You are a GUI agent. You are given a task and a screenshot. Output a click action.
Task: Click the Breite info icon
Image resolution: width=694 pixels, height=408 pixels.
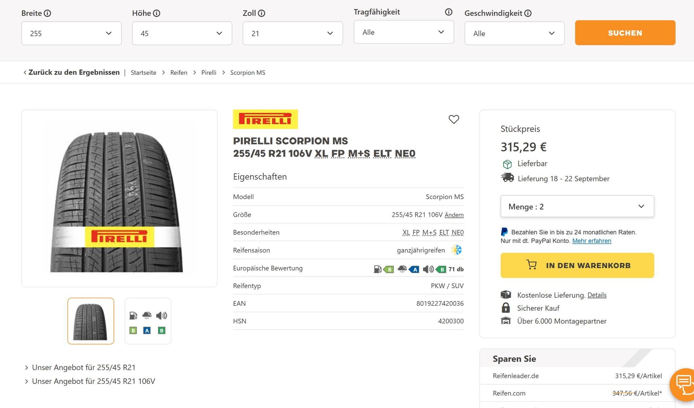(x=47, y=13)
